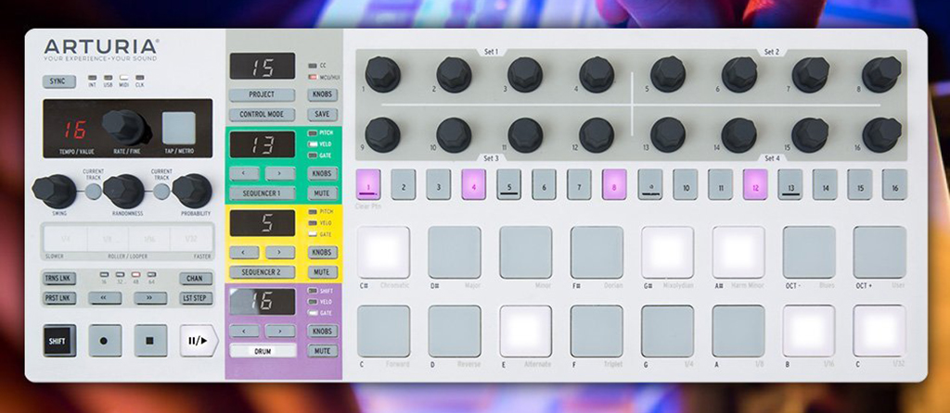950x413 pixels.
Task: Tap the D# Major pad
Action: tap(455, 252)
